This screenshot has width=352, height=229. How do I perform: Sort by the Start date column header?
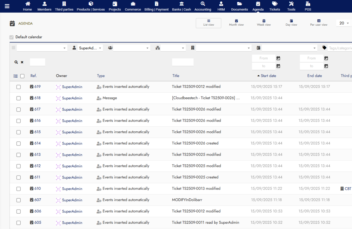[268, 76]
